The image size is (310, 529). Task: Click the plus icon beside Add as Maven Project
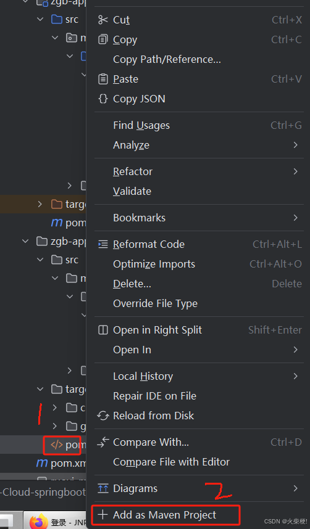[103, 515]
